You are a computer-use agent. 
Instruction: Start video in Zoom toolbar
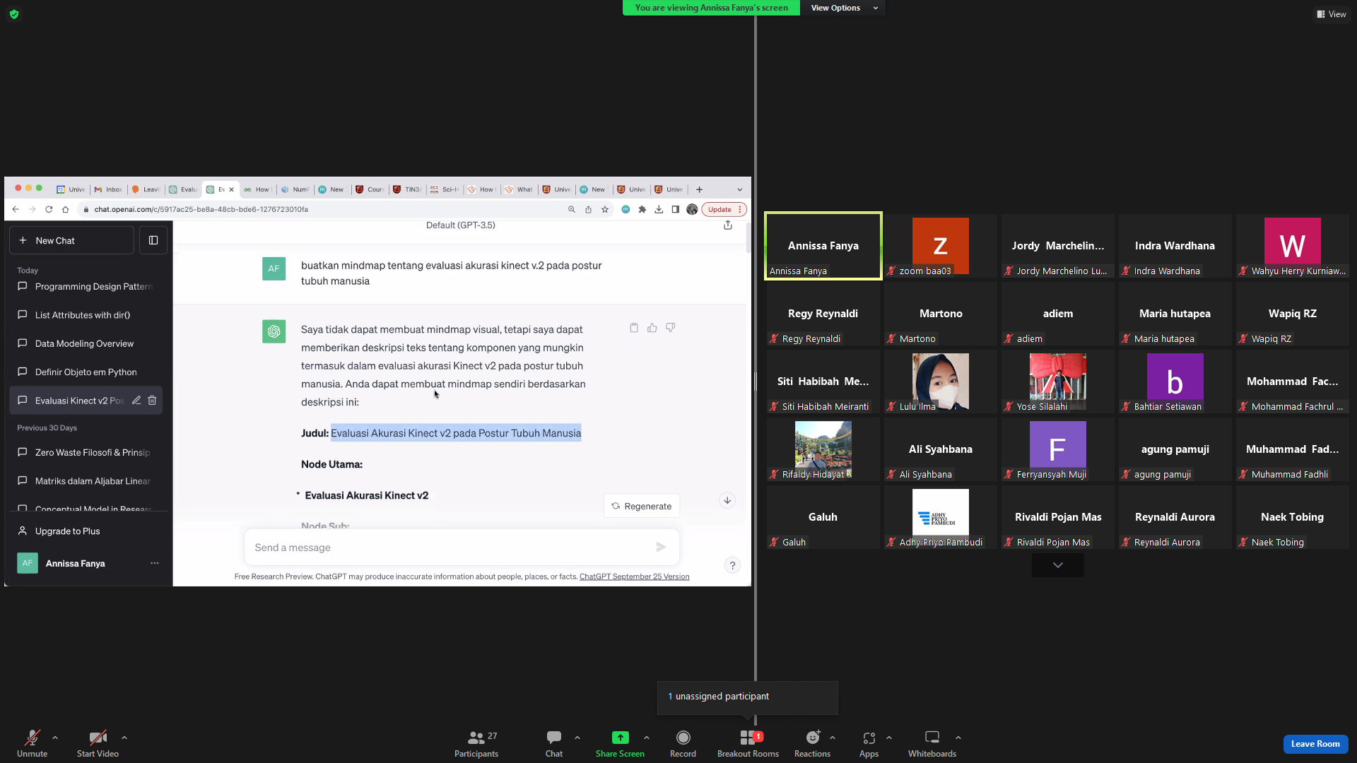click(x=98, y=743)
